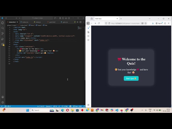Toggle the Firefox sidebar button
The width and height of the screenshot is (172, 129).
pos(88,23)
